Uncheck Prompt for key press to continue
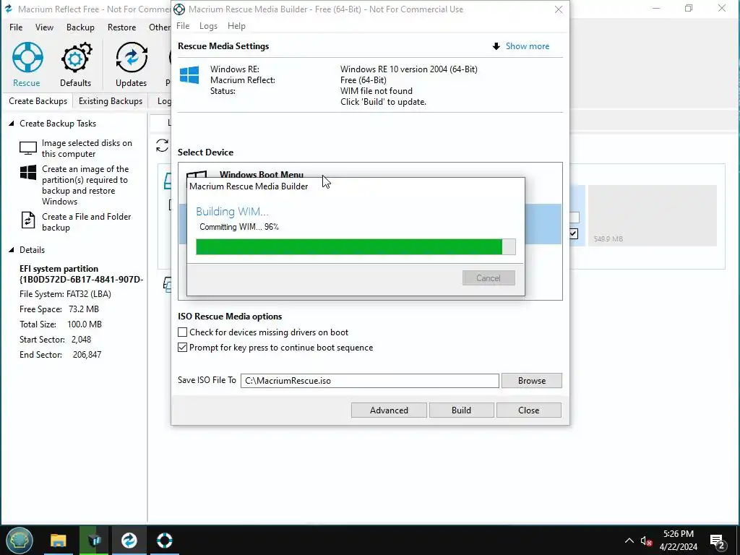Screen dimensions: 740x555 point(183,348)
